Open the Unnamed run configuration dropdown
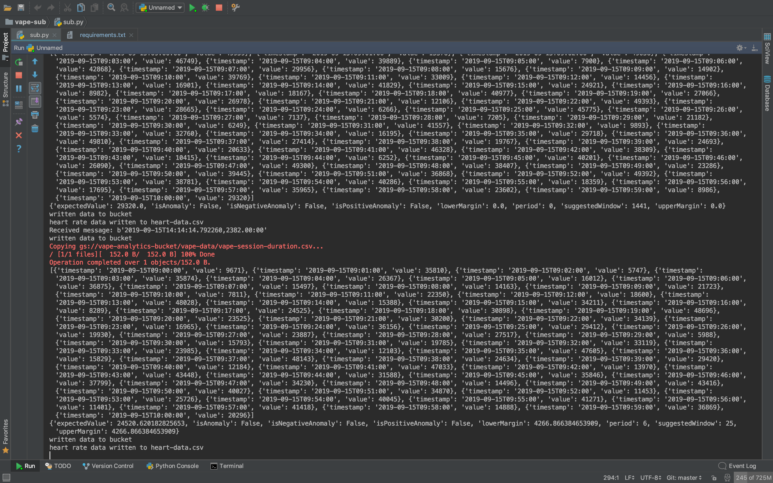 [160, 8]
